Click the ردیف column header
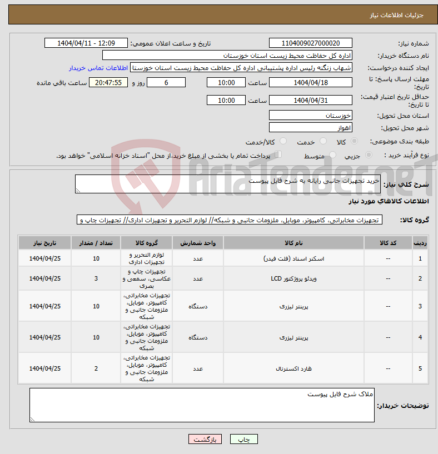This screenshot has height=454, width=438. pos(420,243)
